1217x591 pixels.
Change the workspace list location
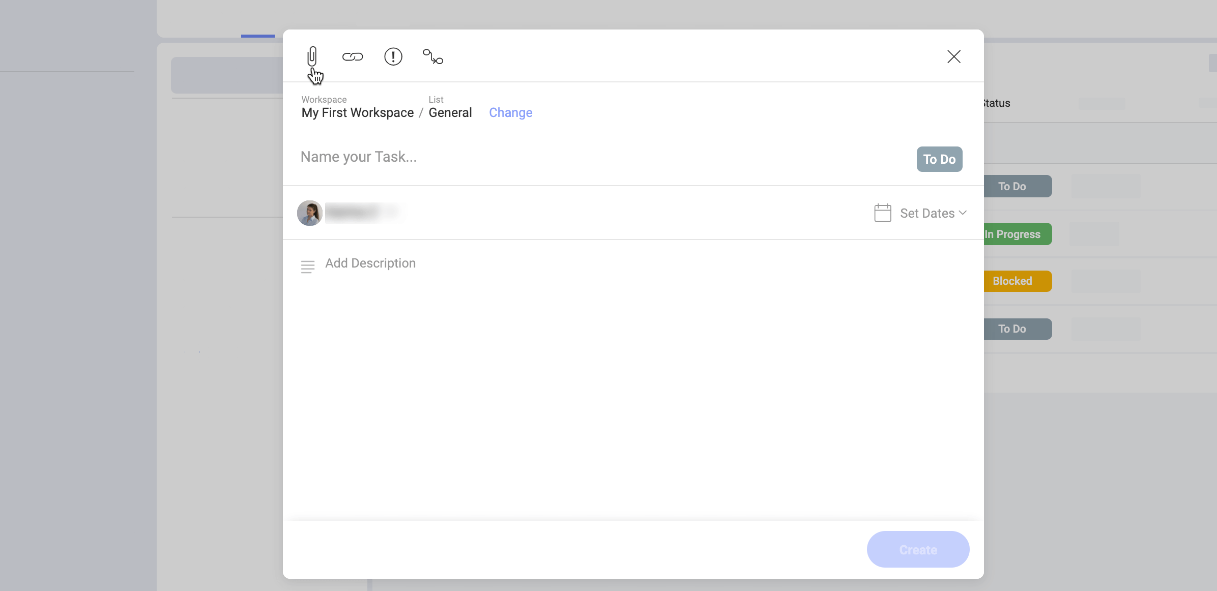(510, 112)
